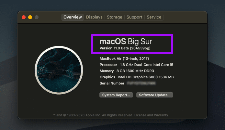Viewport: 225px width, 130px height.
Task: Open the Storage tab
Action: click(115, 17)
